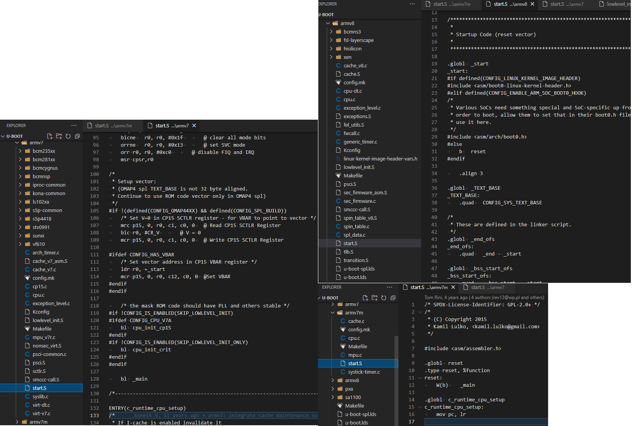Collapse the armv8 folder in top-right window
Image resolution: width=632 pixels, height=426 pixels.
[x=328, y=23]
